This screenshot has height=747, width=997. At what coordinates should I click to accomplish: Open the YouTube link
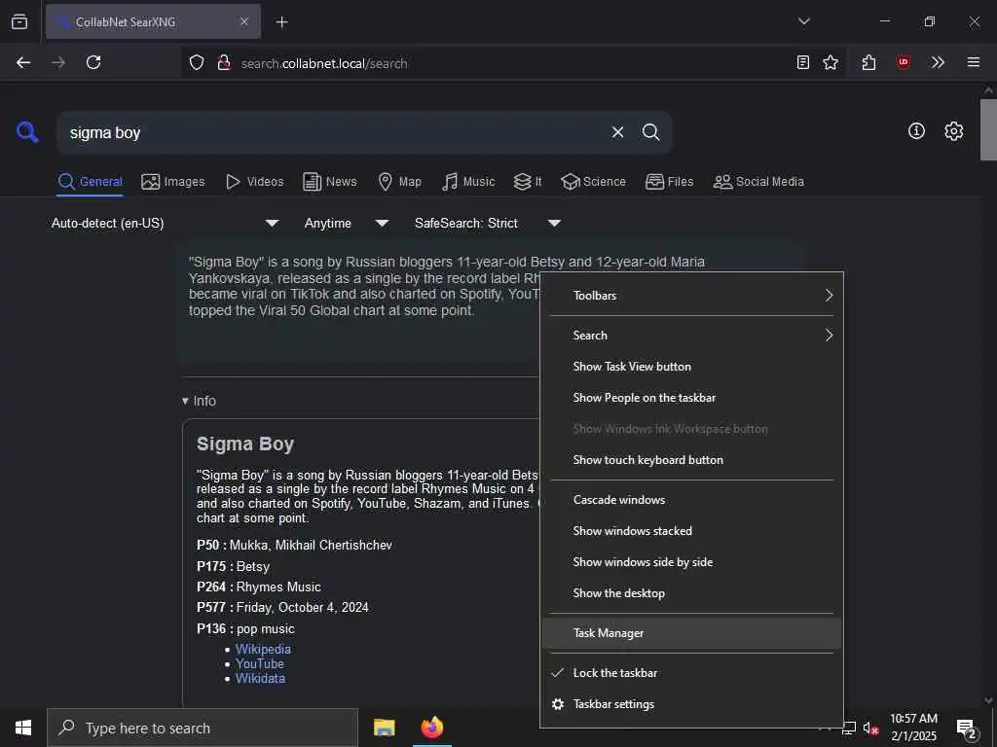pos(260,663)
